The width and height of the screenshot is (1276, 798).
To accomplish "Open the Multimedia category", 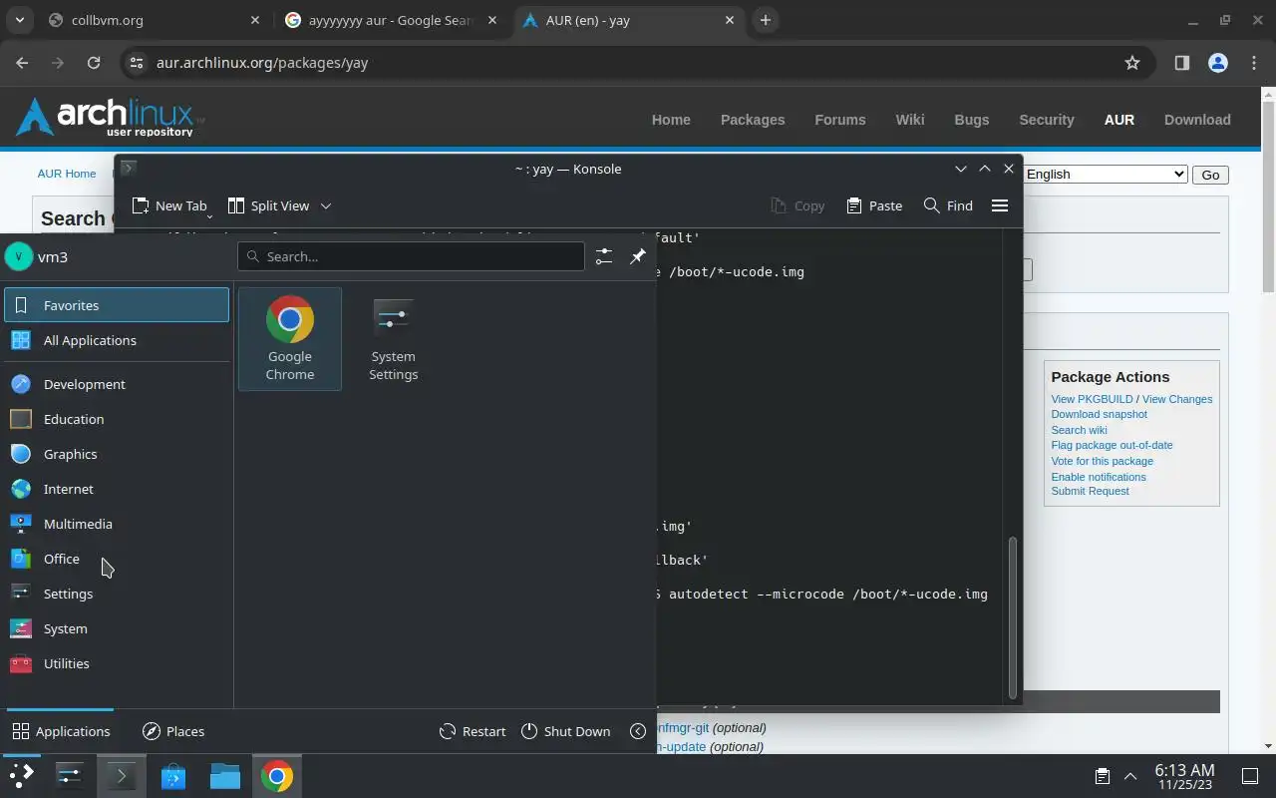I will (x=117, y=524).
